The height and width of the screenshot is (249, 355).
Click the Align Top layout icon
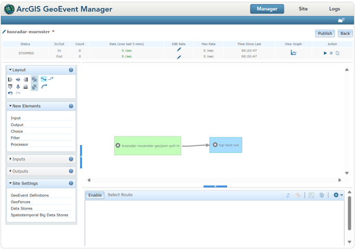coord(10,86)
